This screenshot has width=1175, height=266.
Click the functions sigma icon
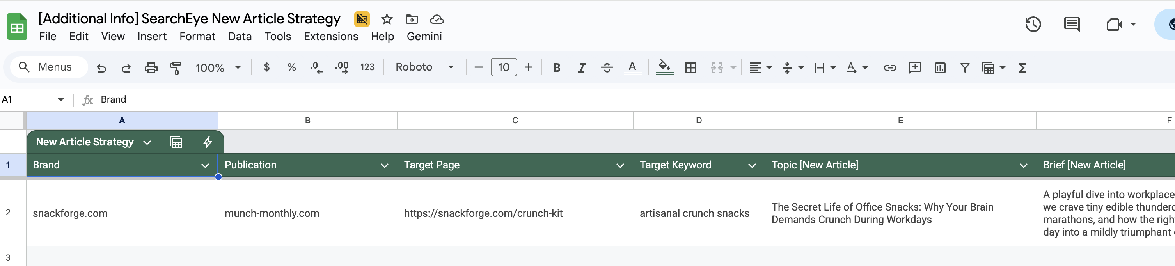tap(1022, 67)
